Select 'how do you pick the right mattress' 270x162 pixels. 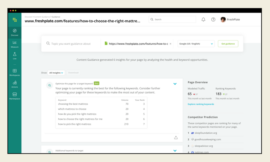pyautogui.click(x=101, y=114)
